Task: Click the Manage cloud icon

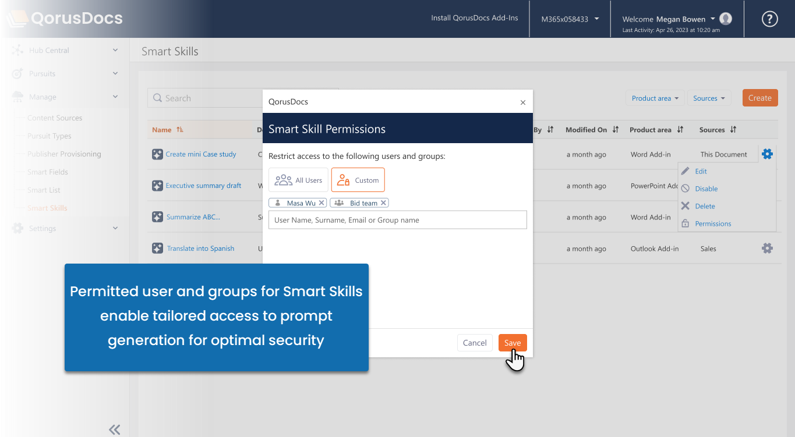Action: (x=17, y=97)
